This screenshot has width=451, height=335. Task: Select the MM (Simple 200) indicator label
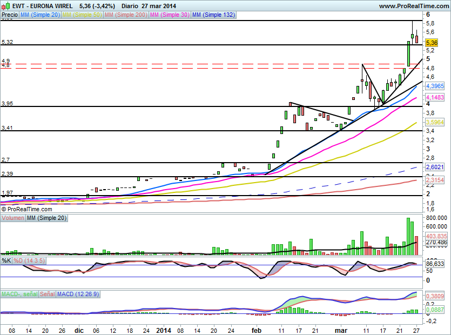pyautogui.click(x=125, y=15)
